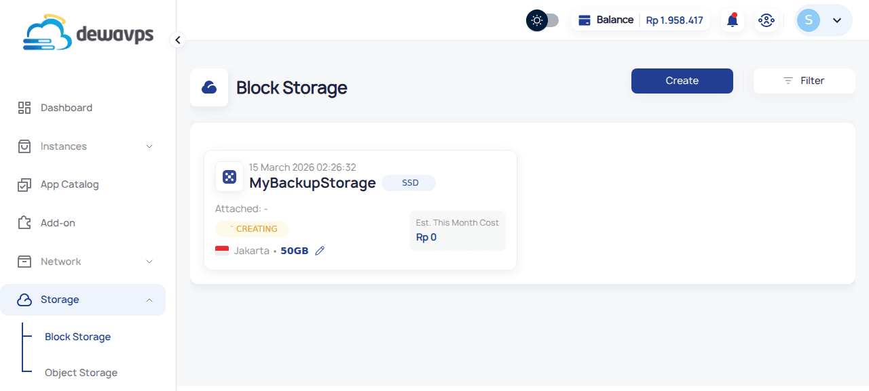
Task: Select Block Storage in the sidebar
Action: coord(77,336)
